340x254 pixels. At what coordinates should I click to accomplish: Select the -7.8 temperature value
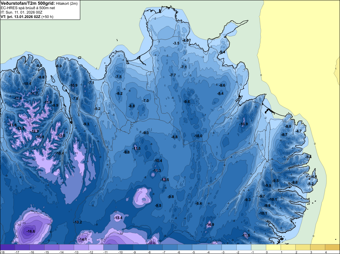[x=75, y=98]
